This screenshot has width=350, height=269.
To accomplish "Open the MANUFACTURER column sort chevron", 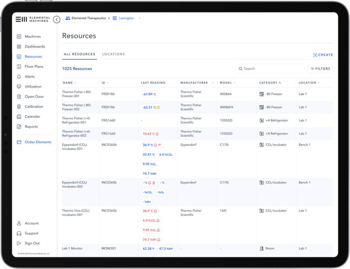I will click(213, 83).
